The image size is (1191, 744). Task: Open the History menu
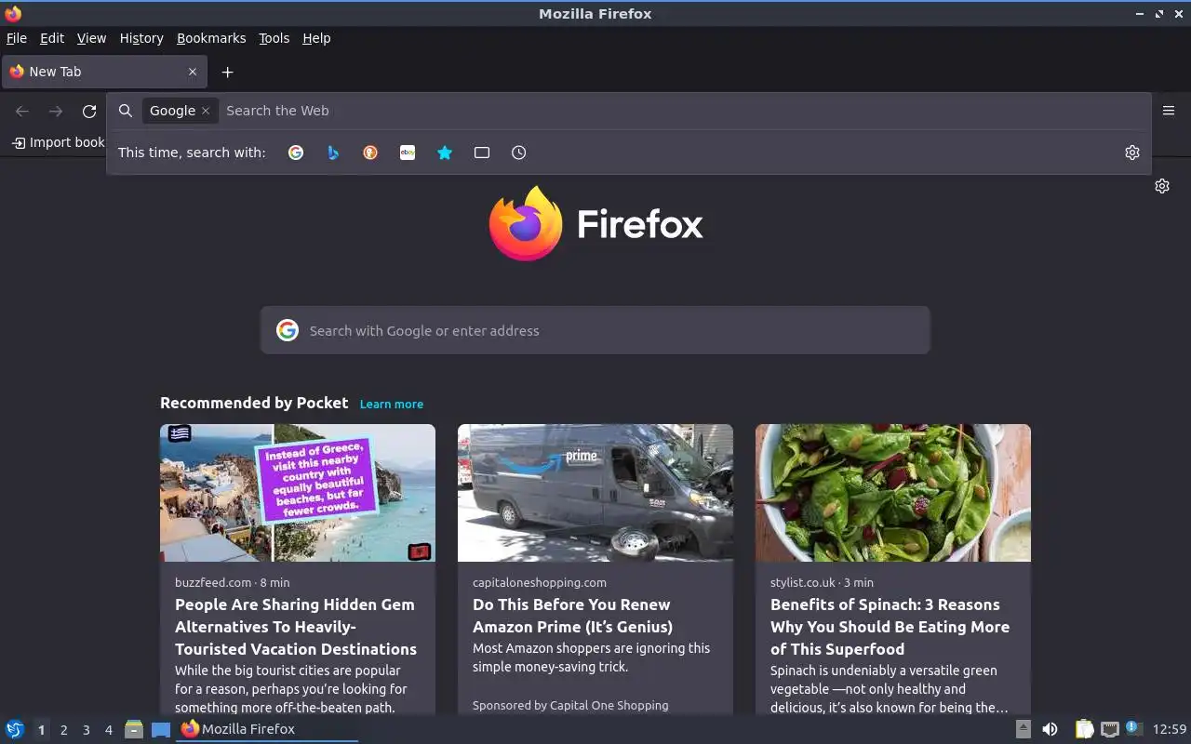coord(141,38)
